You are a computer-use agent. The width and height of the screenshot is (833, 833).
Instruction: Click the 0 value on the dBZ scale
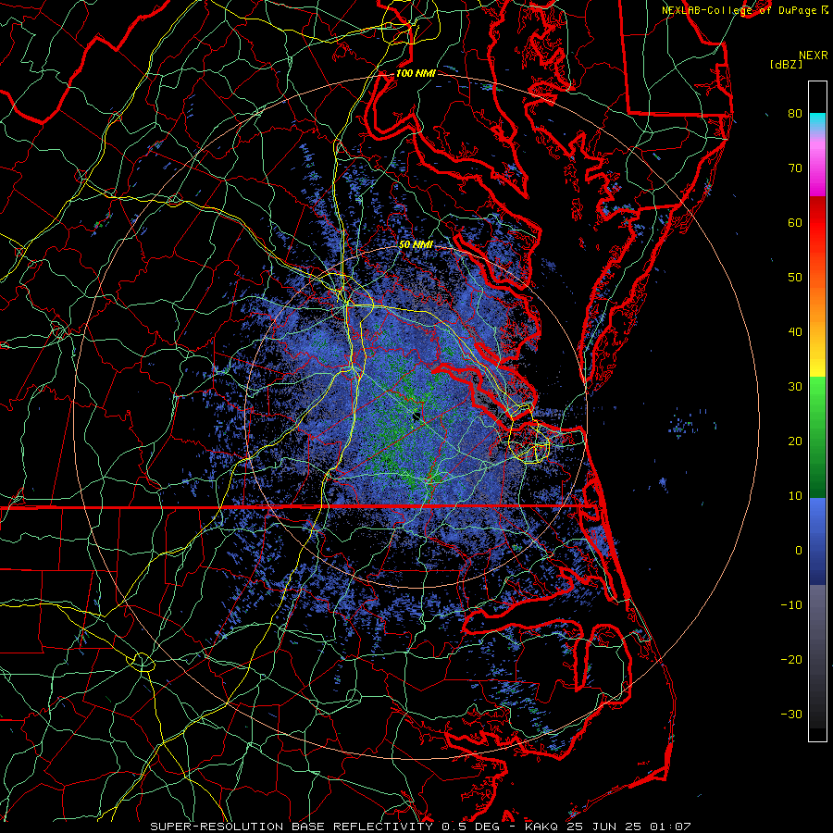pos(799,551)
